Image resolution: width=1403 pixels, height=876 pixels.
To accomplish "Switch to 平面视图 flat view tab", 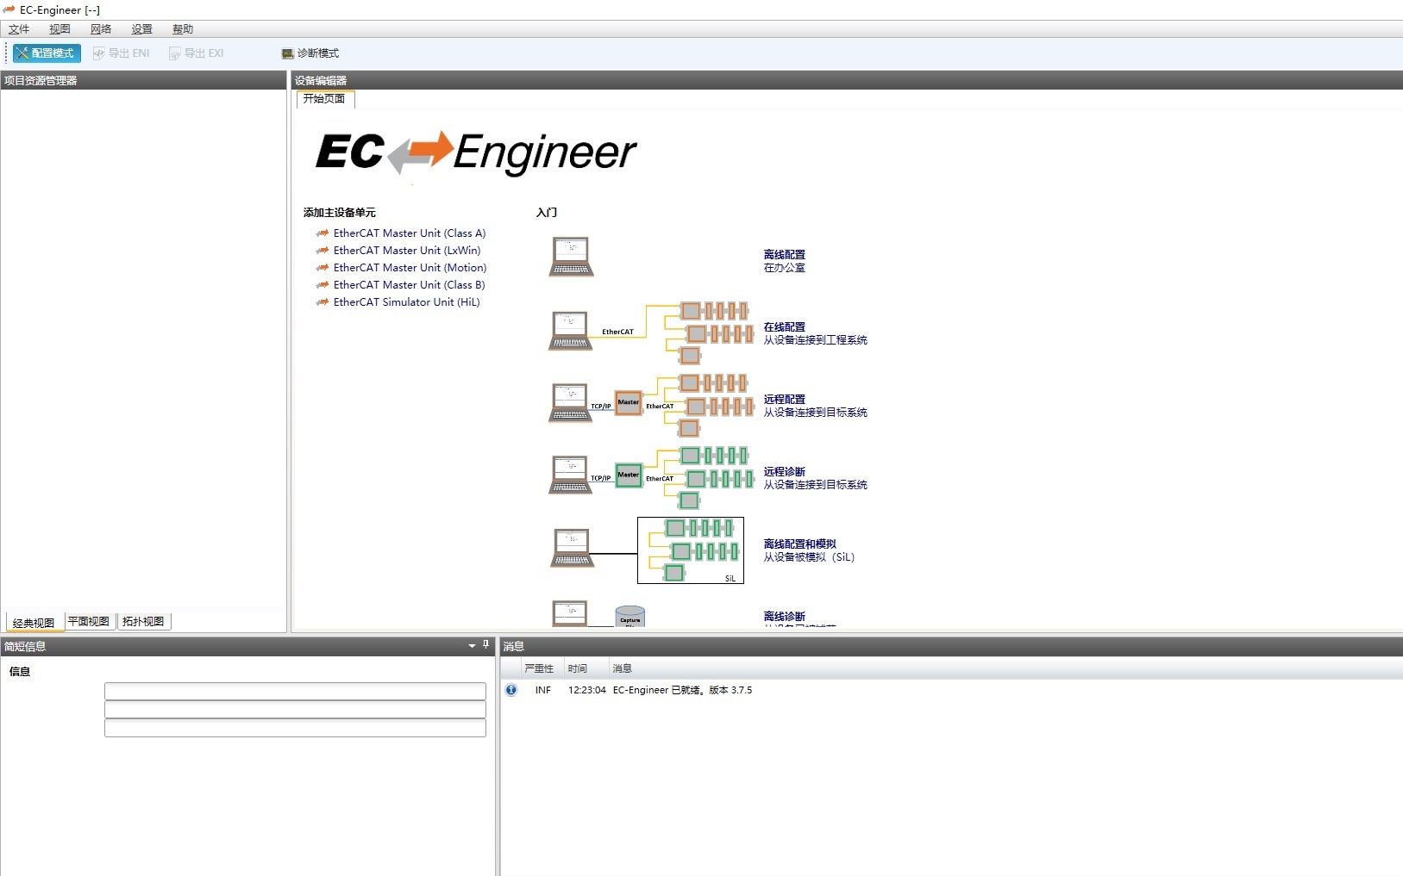I will pos(89,621).
